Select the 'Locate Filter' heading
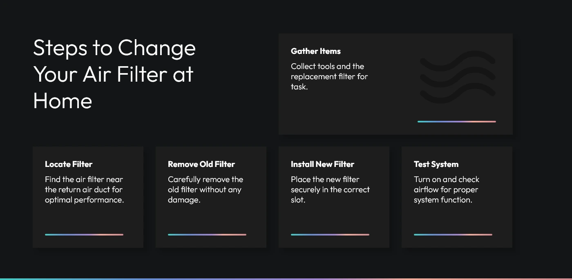The height and width of the screenshot is (280, 572). pyautogui.click(x=69, y=164)
